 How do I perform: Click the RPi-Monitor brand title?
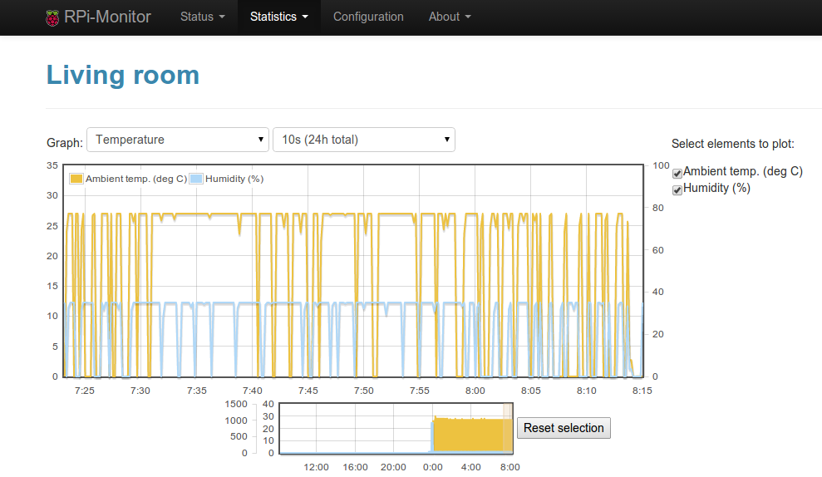click(107, 17)
